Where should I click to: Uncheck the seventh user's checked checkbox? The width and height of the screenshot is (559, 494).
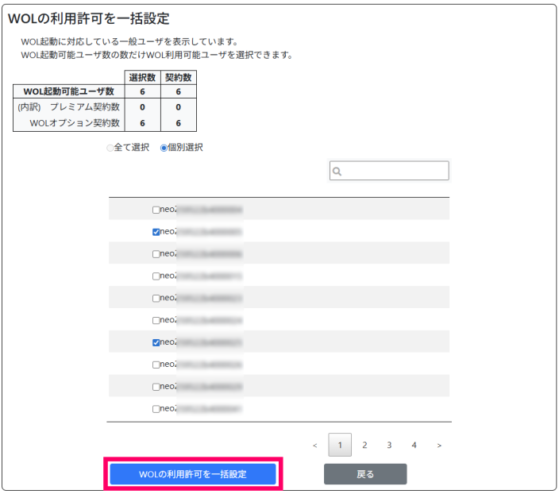[156, 342]
